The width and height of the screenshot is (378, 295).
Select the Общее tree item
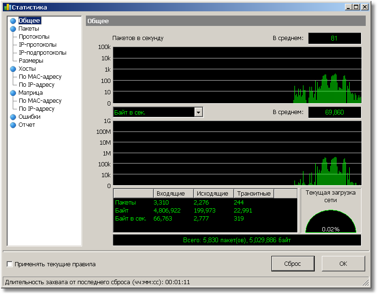(29, 21)
